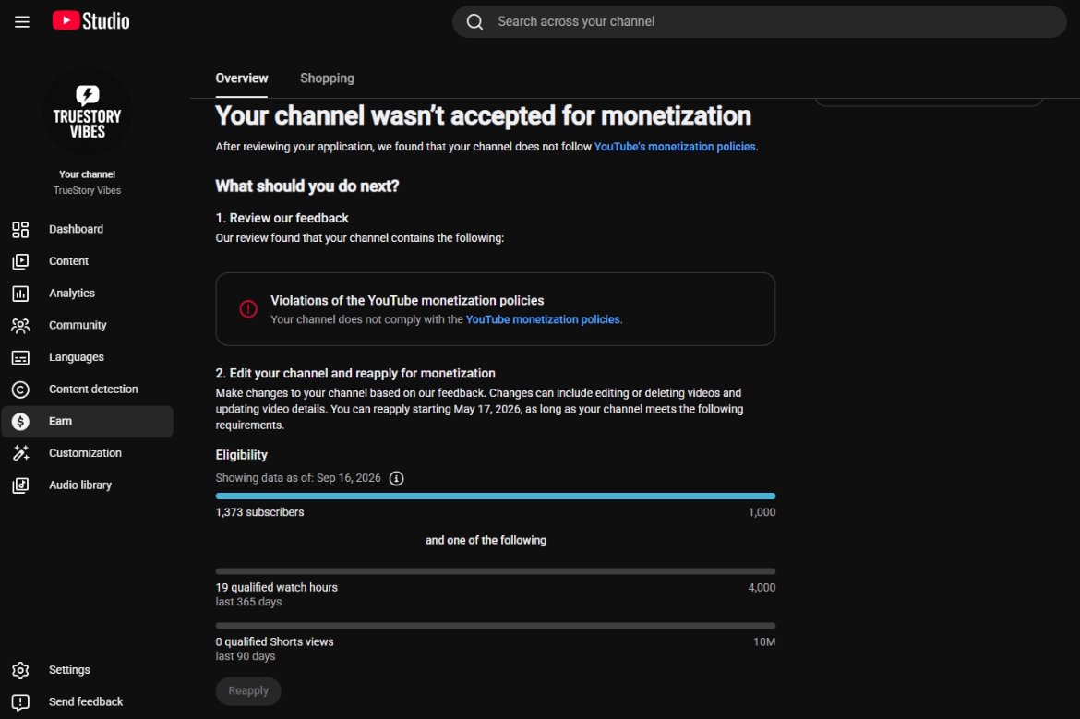Click the Send feedback exclamation icon
The width and height of the screenshot is (1080, 719).
coord(20,701)
